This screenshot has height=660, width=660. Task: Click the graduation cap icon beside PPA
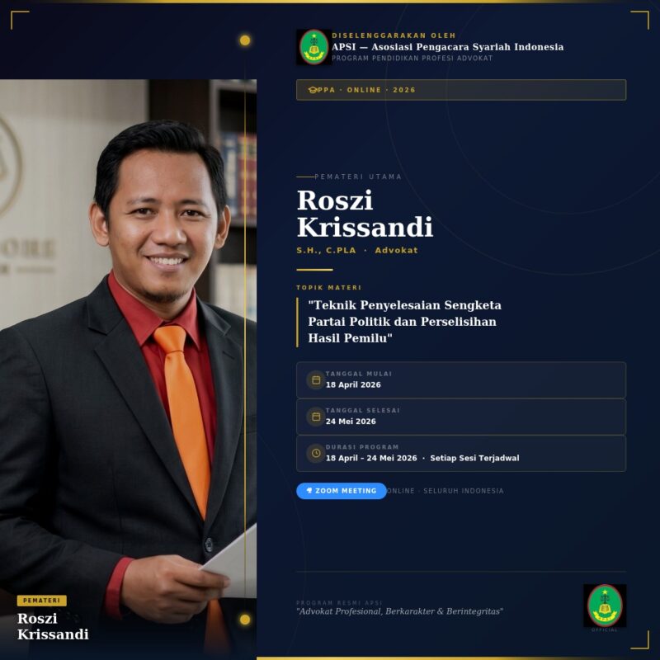313,90
